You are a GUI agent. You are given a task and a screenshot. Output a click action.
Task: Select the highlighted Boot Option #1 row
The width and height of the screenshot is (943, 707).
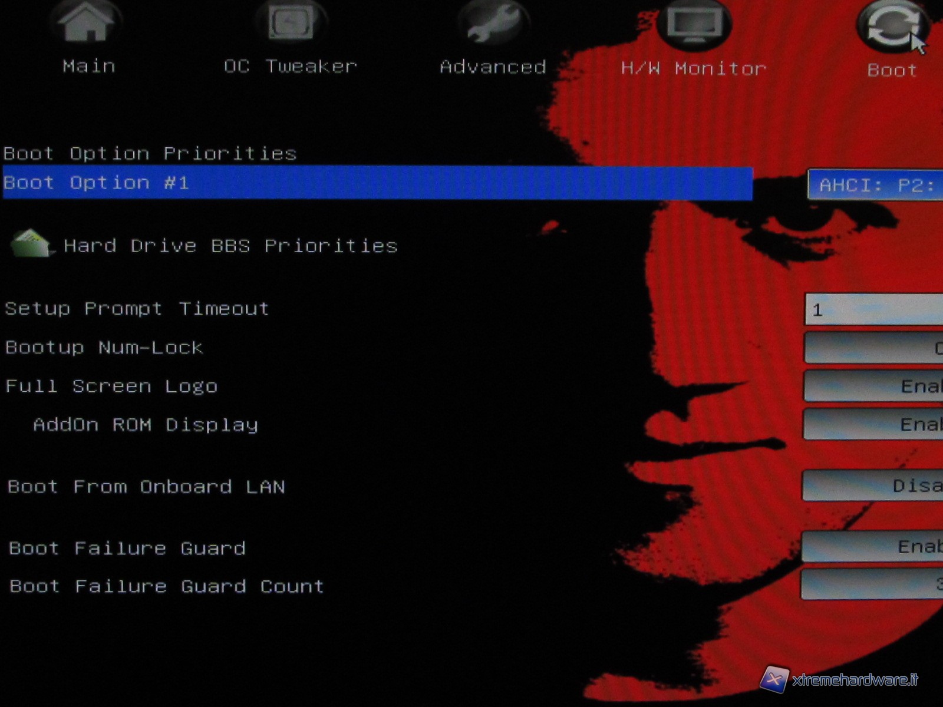tap(377, 183)
